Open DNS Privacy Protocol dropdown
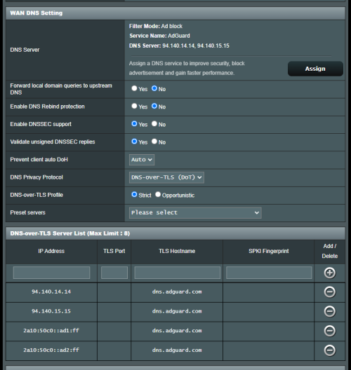The height and width of the screenshot is (370, 351). coord(166,177)
